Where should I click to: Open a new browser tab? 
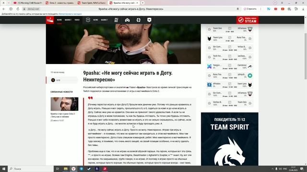point(143,3)
